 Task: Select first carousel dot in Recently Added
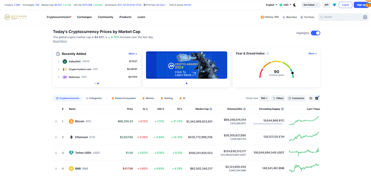point(95,83)
